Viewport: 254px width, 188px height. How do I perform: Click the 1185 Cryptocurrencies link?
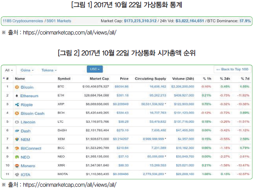(x=23, y=21)
